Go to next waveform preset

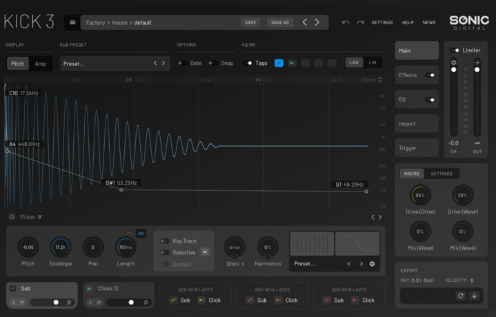tap(361, 263)
